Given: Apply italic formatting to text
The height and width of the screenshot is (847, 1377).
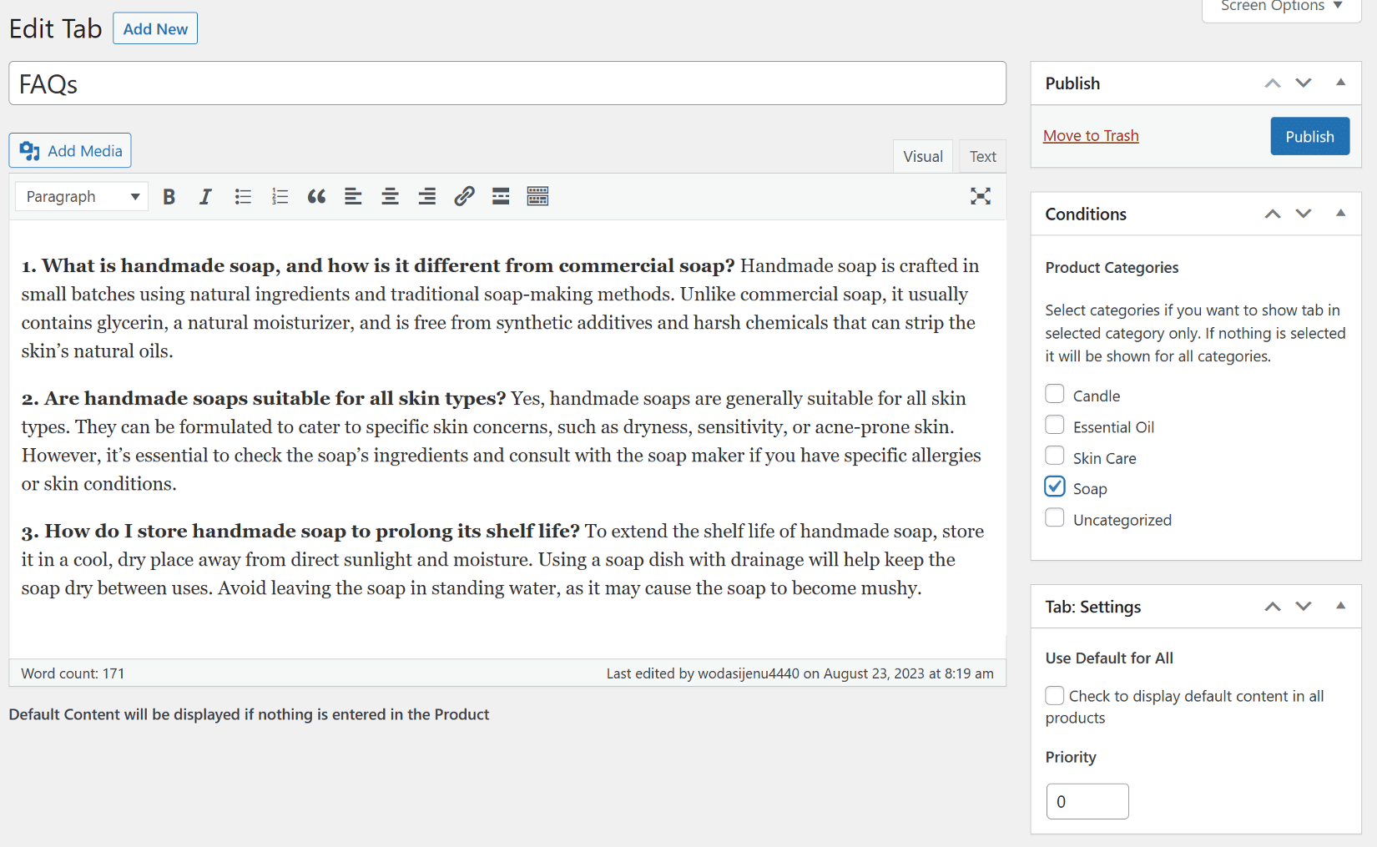Looking at the screenshot, I should pyautogui.click(x=205, y=197).
